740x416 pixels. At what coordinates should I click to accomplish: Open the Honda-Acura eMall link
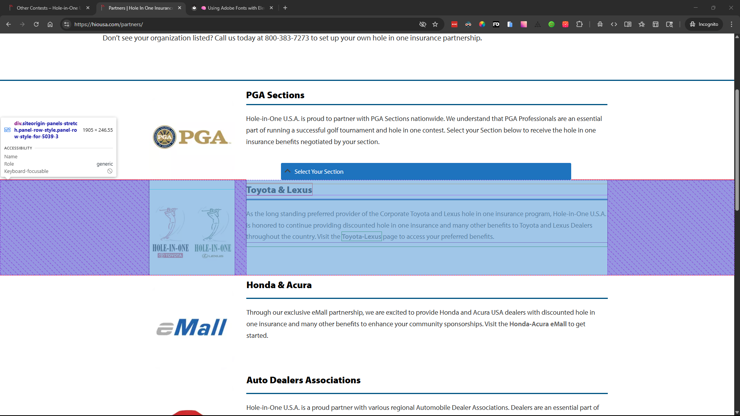[x=538, y=324]
